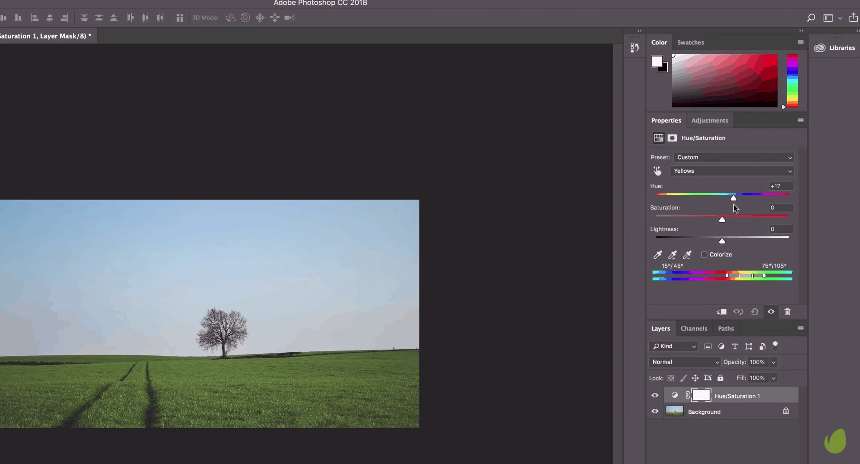Select 3D orbit camera mode icon
The width and height of the screenshot is (860, 464).
coord(230,18)
